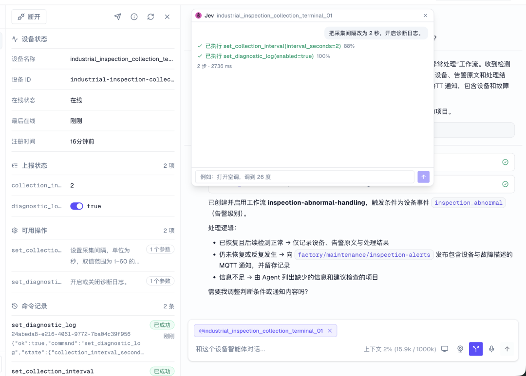Click the 设备状态 pulse icon
This screenshot has height=376, width=526.
coord(15,39)
